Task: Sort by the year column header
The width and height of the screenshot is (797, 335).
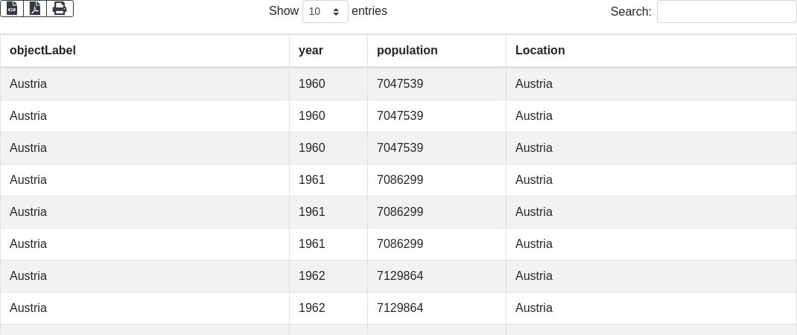Action: tap(311, 51)
